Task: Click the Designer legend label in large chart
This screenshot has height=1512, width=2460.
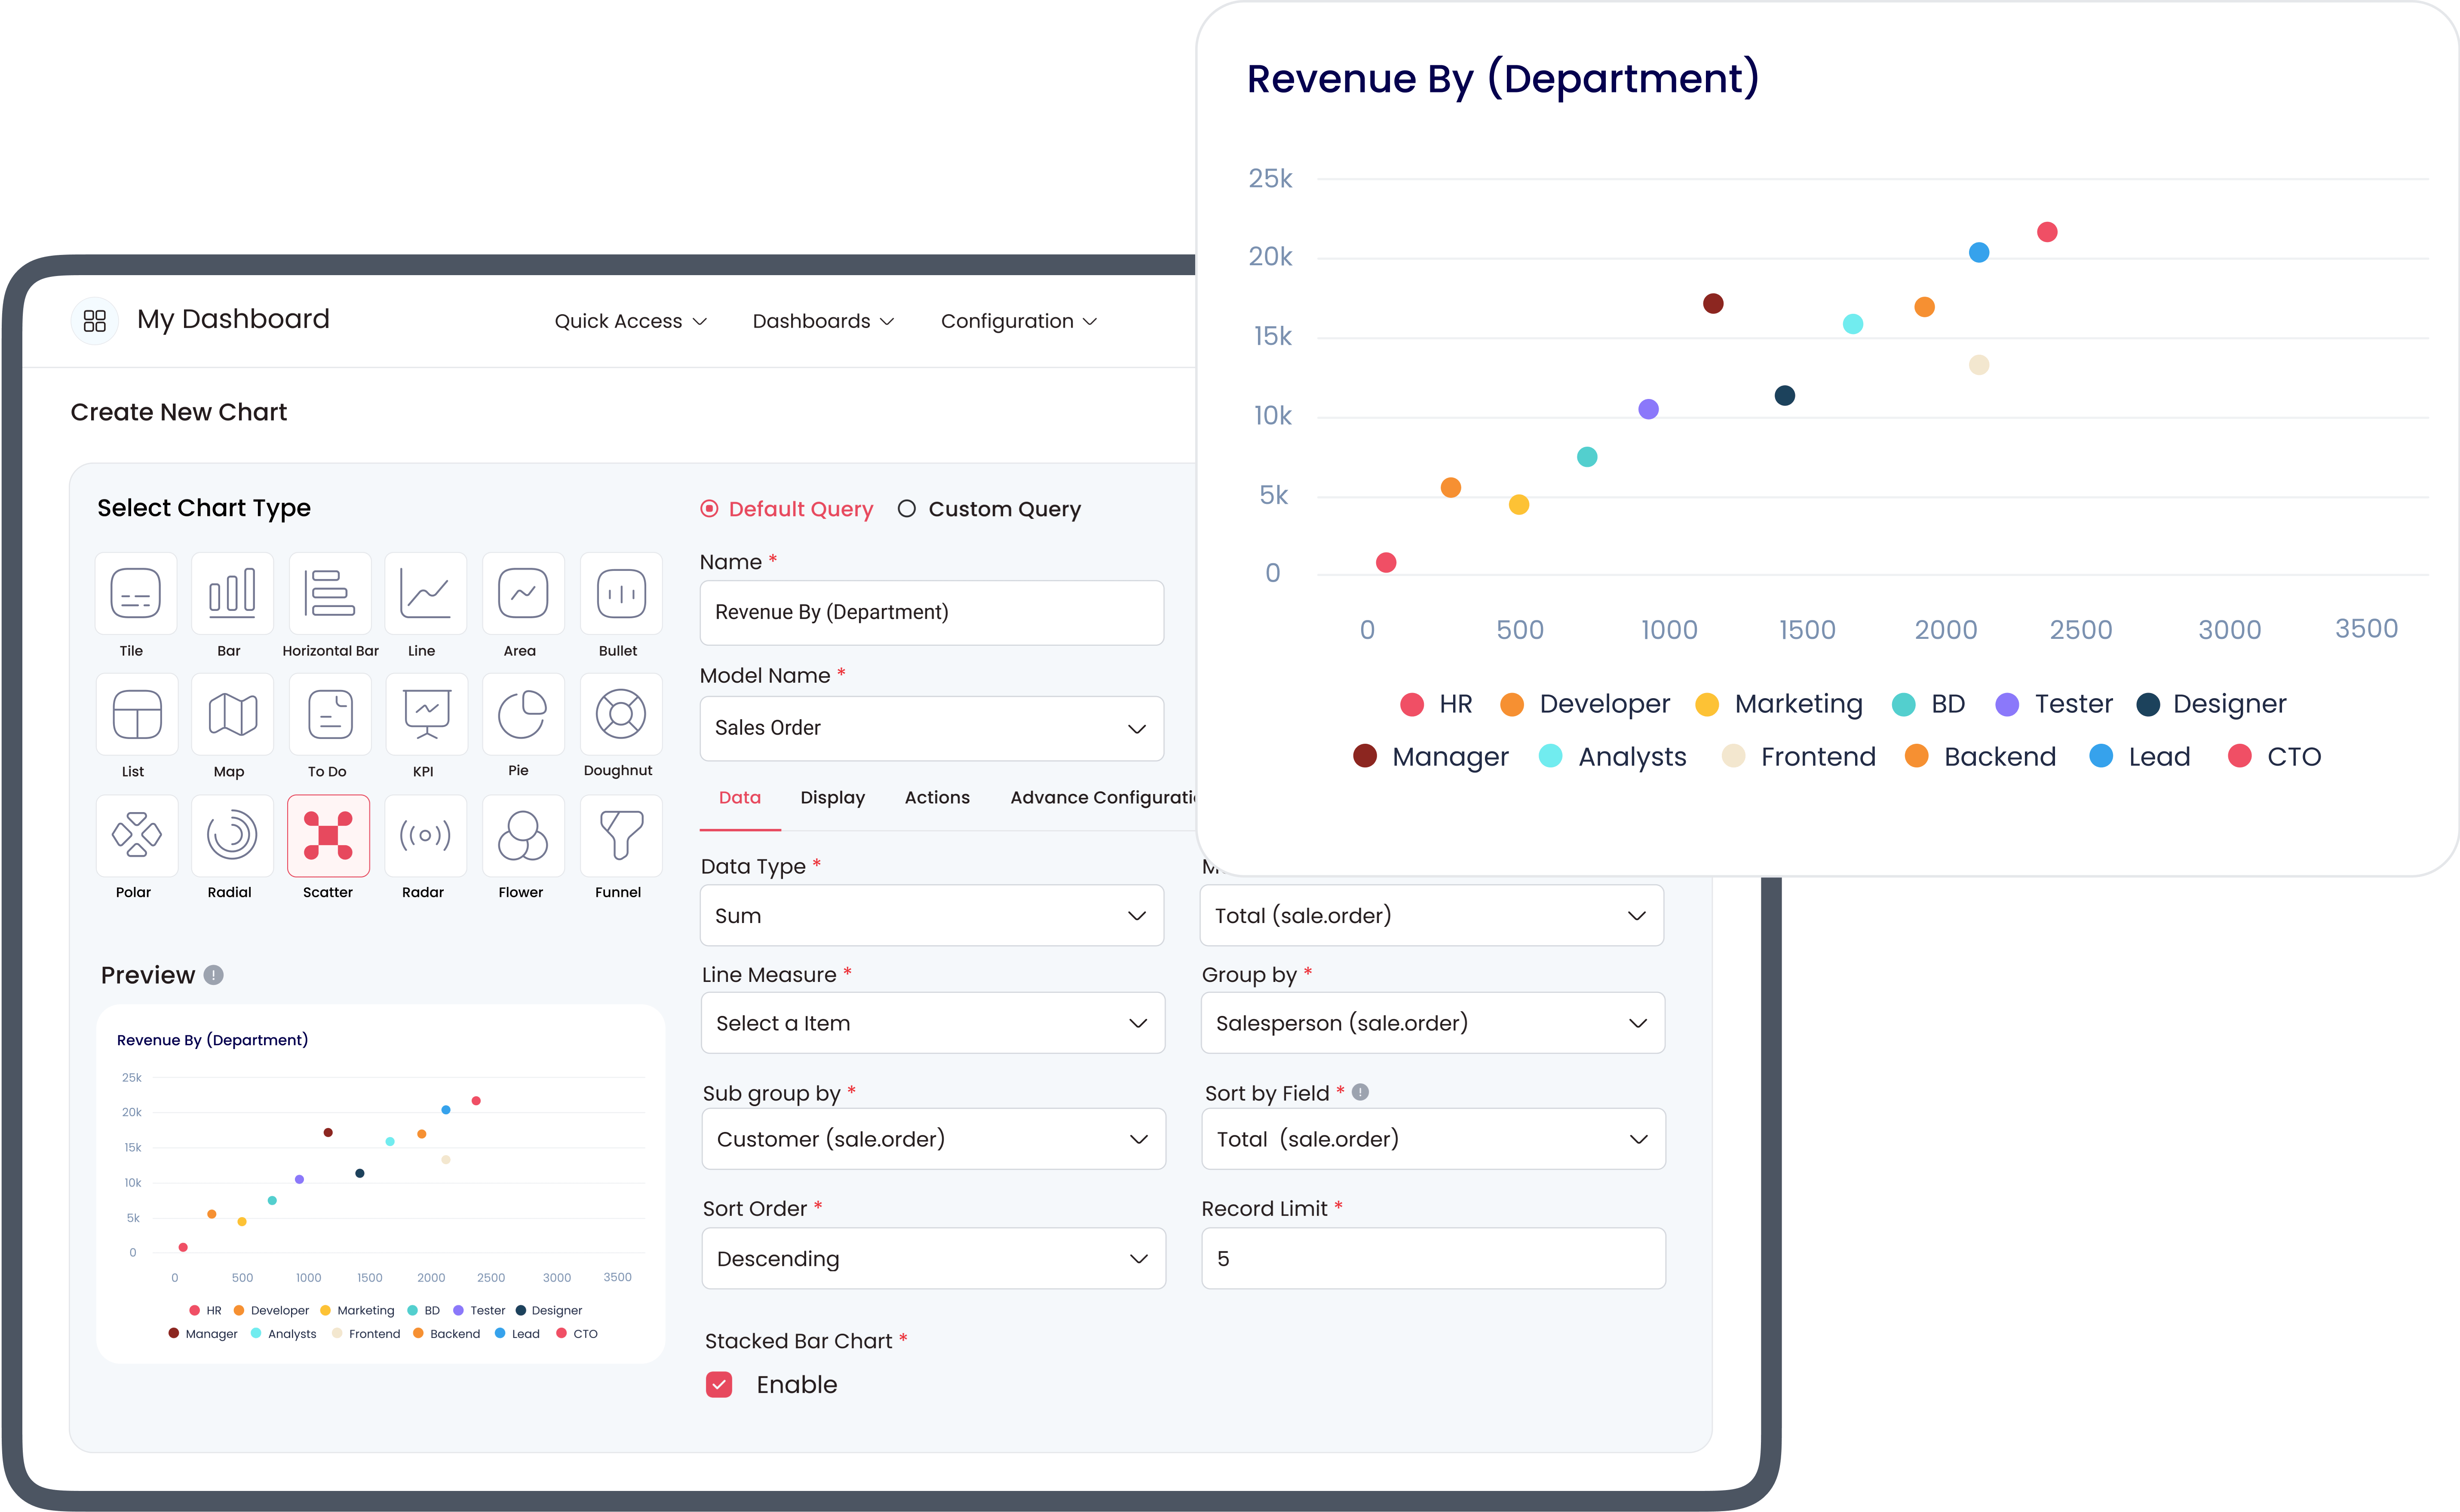Action: point(2229,704)
